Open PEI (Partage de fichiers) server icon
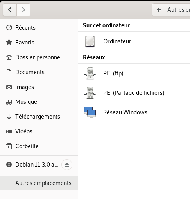This screenshot has width=190, height=199. click(x=90, y=93)
